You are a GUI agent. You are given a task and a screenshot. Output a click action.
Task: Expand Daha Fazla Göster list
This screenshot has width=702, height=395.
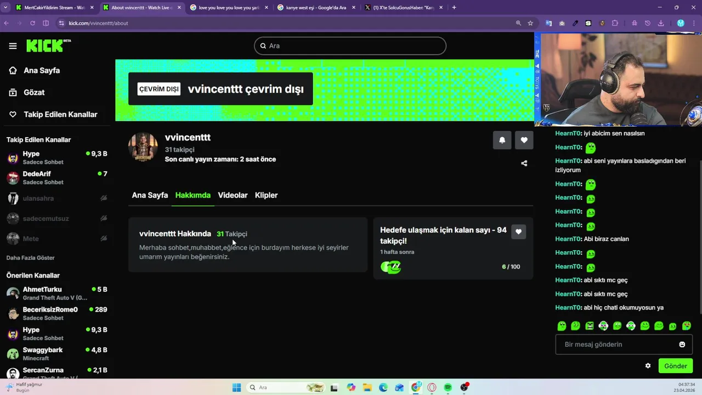point(30,258)
